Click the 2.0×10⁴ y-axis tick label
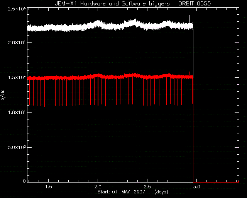Image resolution: width=247 pixels, height=198 pixels. tap(17, 43)
